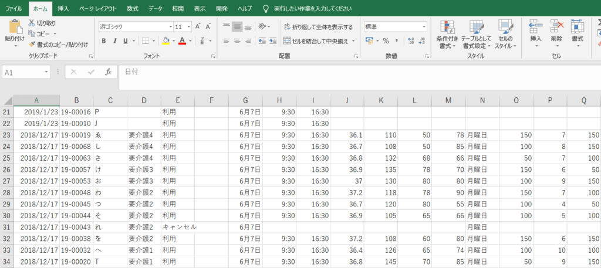Toggle Bold formatting
The width and height of the screenshot is (601, 268).
(x=103, y=40)
